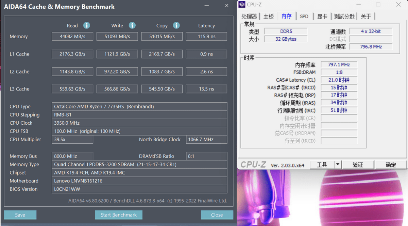The image size is (408, 226).
Task: Select the 内存 tab in CPU-Z
Action: pos(287,16)
